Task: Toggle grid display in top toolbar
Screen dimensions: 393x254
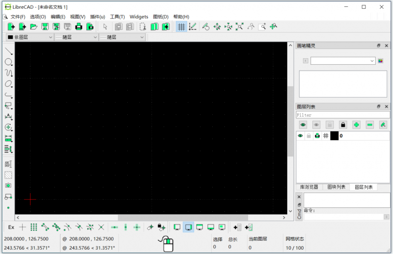Action: [181, 27]
